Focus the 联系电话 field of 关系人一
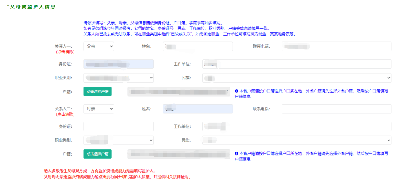 coord(336,46)
